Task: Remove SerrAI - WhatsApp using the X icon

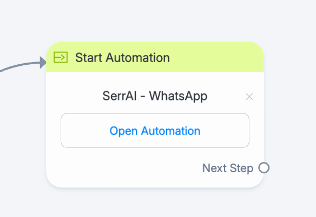Action: coord(249,97)
